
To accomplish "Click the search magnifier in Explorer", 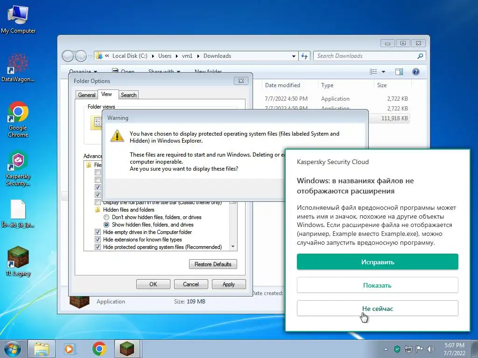I will [x=420, y=56].
